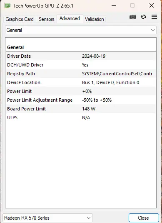Switch to the Graphics Card tab
Screen dimensions: 162x223
[x=20, y=19]
